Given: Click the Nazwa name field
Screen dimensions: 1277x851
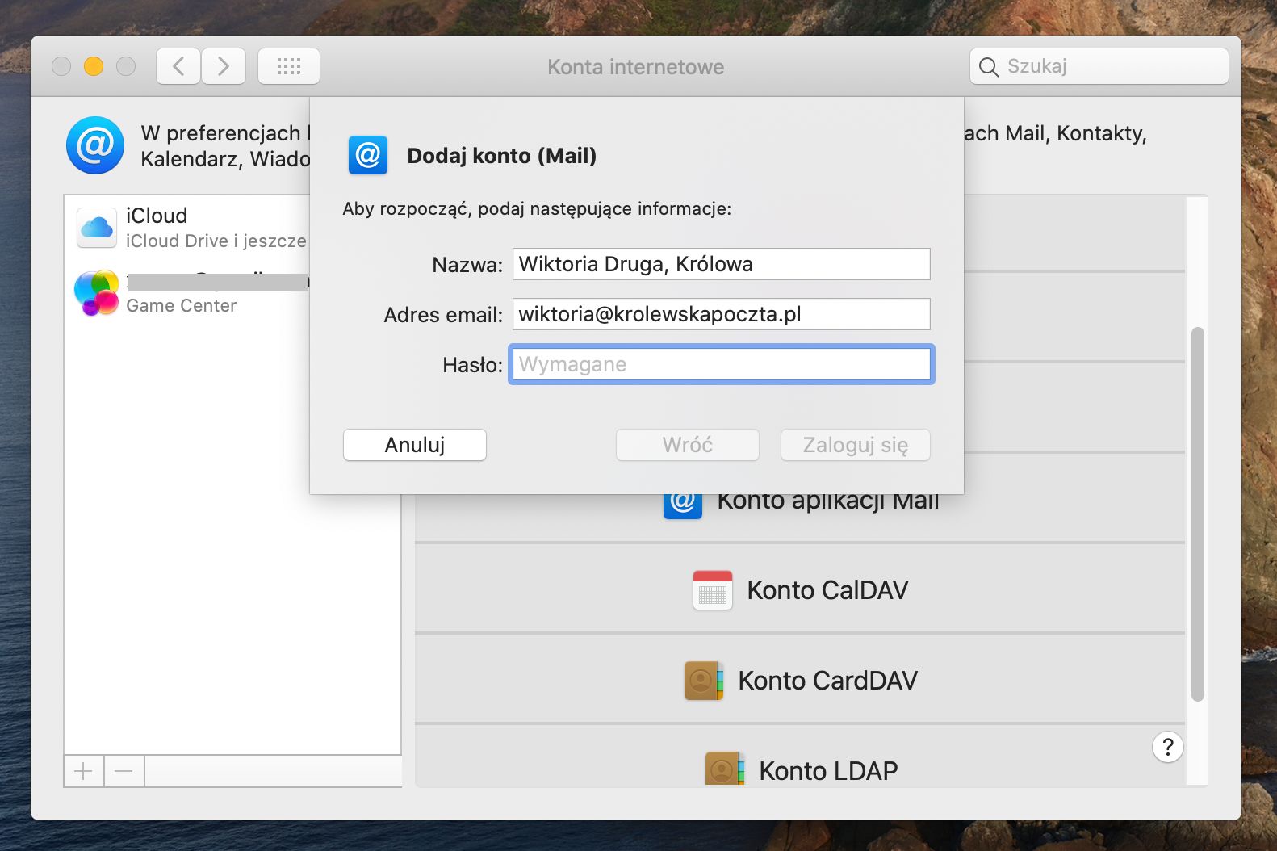Looking at the screenshot, I should [722, 264].
